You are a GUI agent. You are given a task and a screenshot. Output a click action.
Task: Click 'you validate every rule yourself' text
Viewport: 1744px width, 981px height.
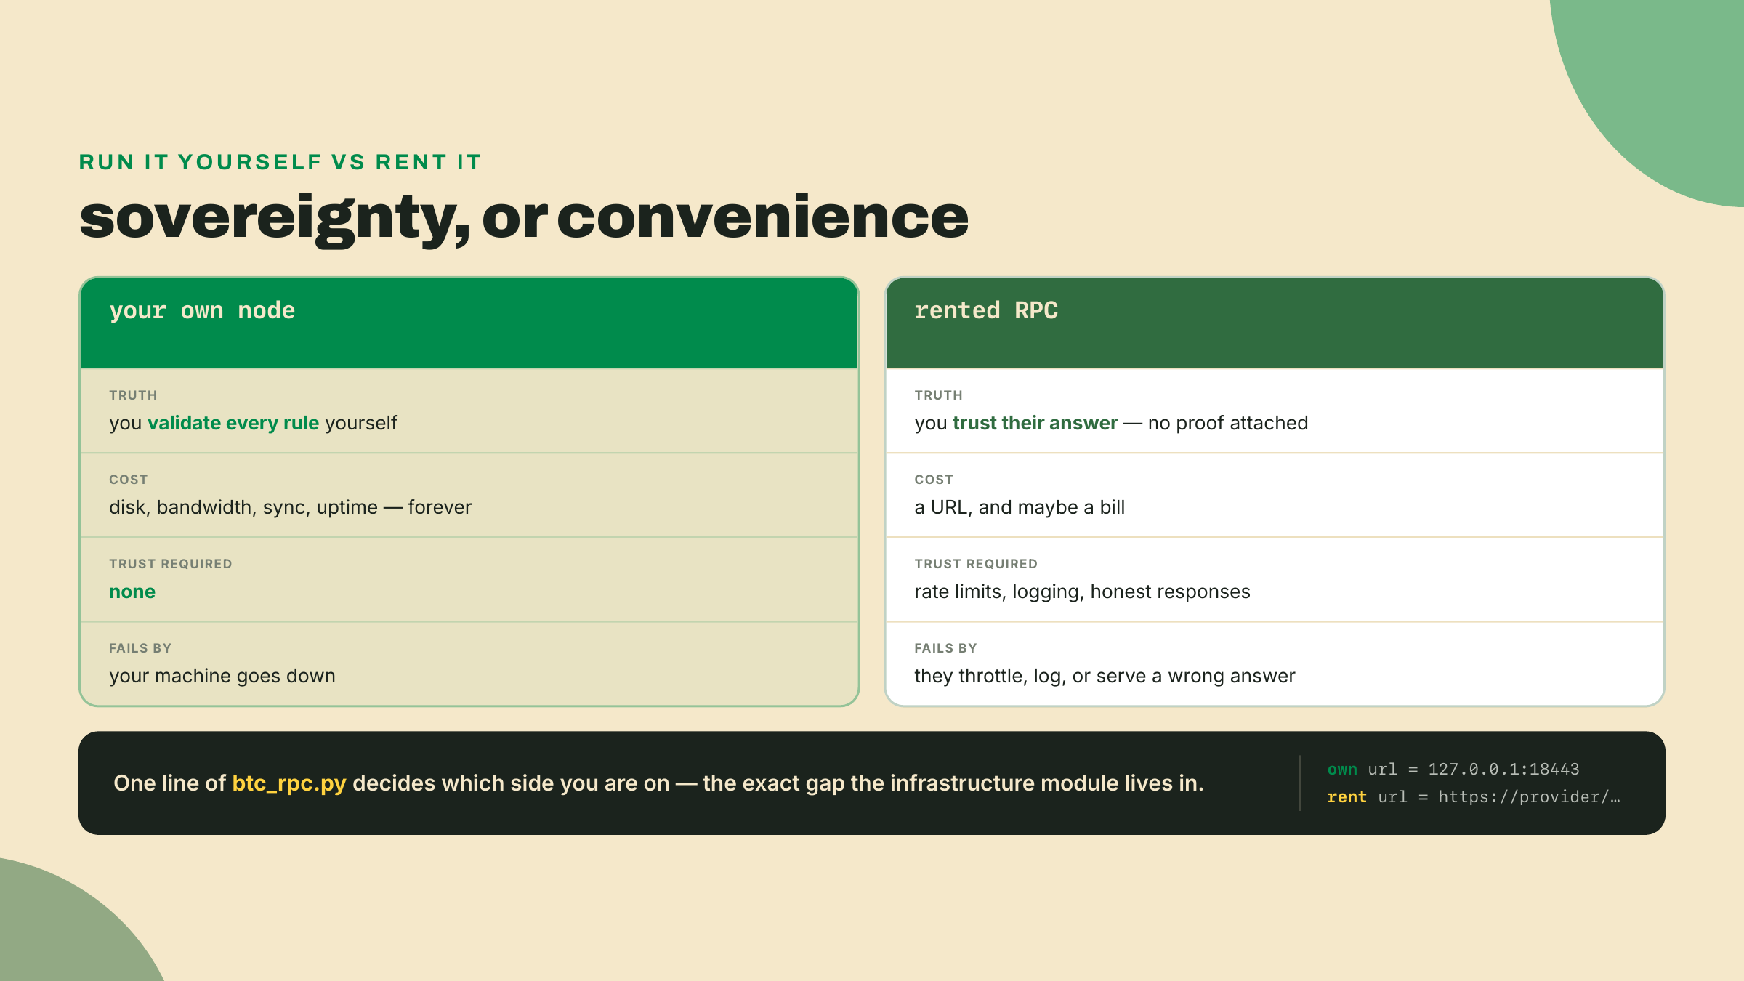pos(253,423)
